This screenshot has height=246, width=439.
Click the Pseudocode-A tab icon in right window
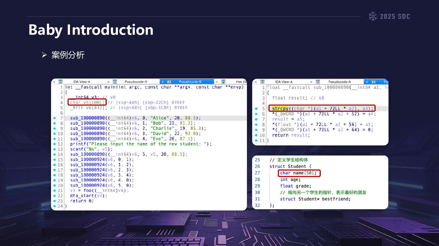tap(318, 82)
